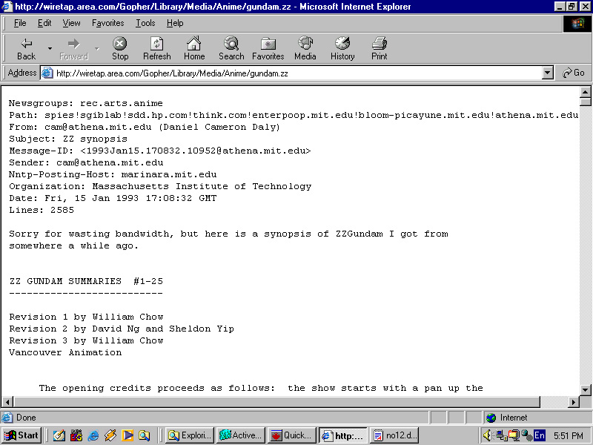Open the Back history dropdown arrow
Viewport: 593px width, 445px height.
50,49
